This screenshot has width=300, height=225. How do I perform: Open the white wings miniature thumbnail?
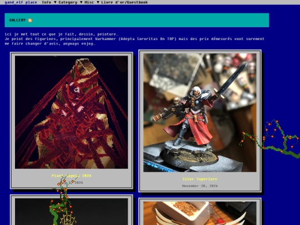click(200, 213)
